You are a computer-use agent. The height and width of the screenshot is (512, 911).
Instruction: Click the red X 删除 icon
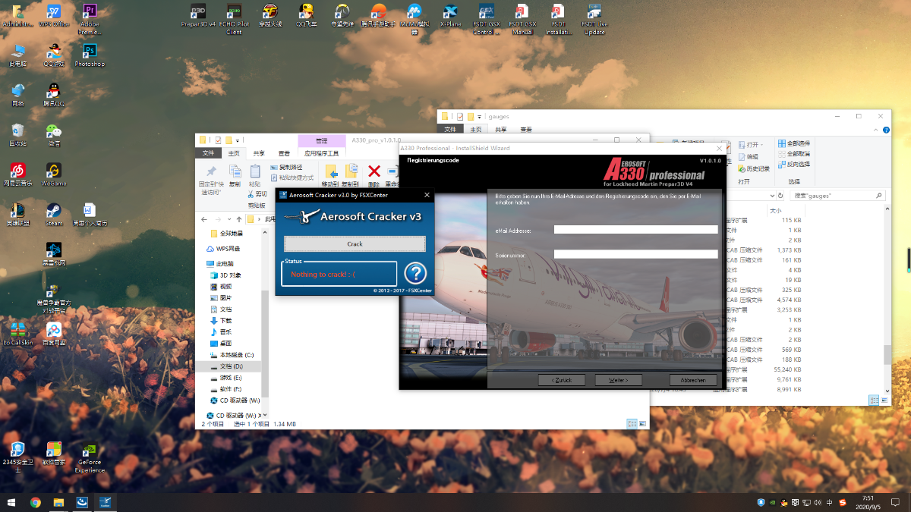pyautogui.click(x=374, y=171)
